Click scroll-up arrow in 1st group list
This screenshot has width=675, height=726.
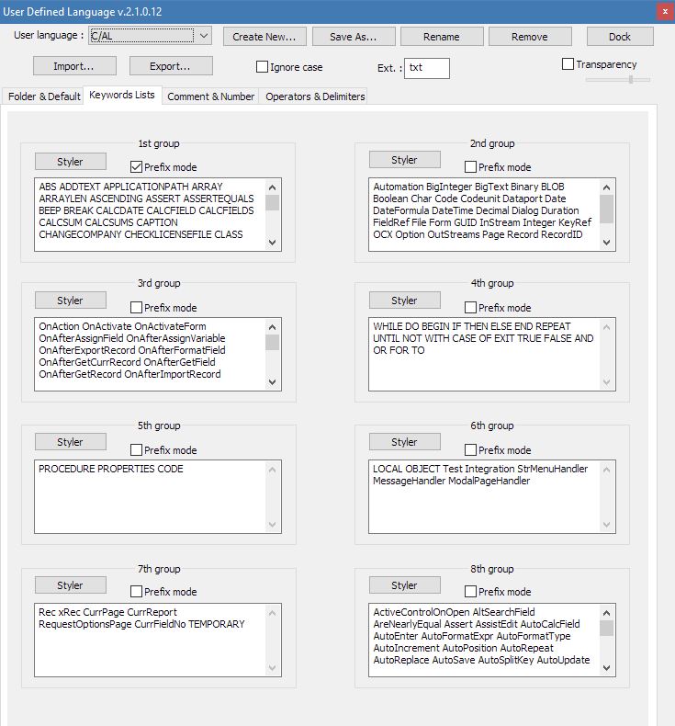tap(272, 187)
